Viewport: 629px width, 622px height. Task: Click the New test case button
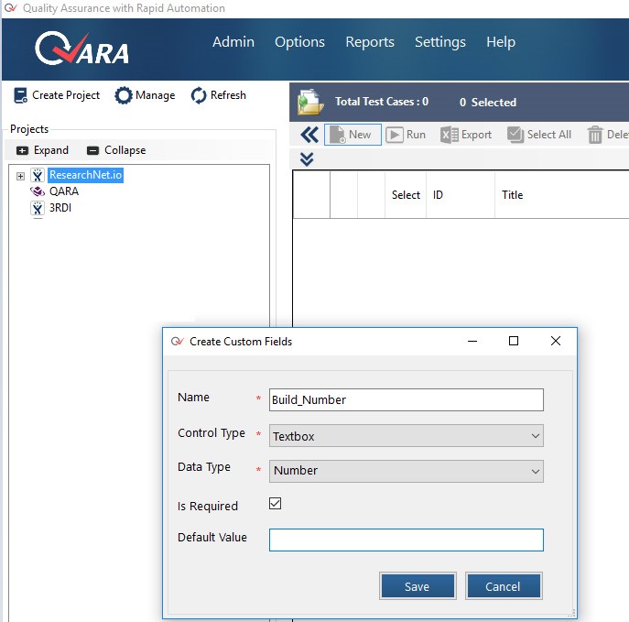pos(352,135)
